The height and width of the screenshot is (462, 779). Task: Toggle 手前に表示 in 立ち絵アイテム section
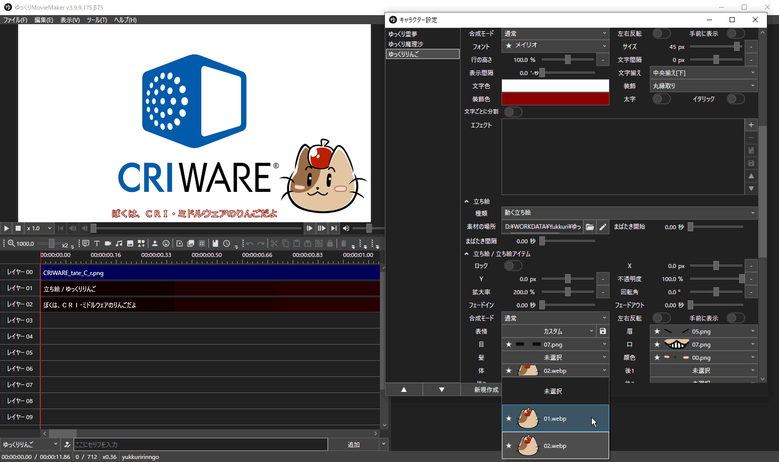click(736, 318)
